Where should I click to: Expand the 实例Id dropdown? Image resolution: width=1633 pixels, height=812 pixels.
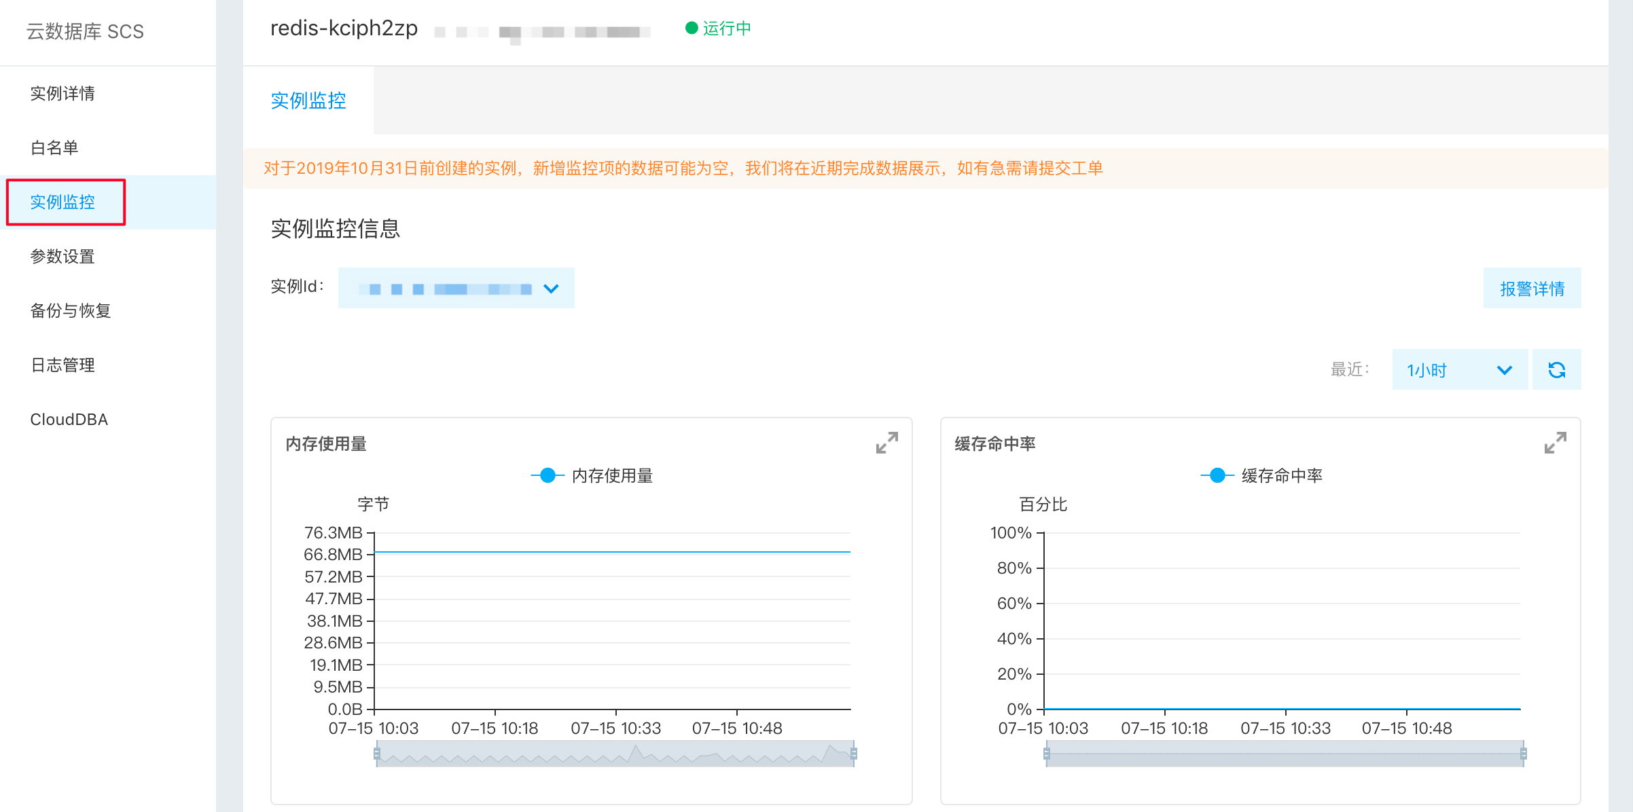click(x=456, y=288)
